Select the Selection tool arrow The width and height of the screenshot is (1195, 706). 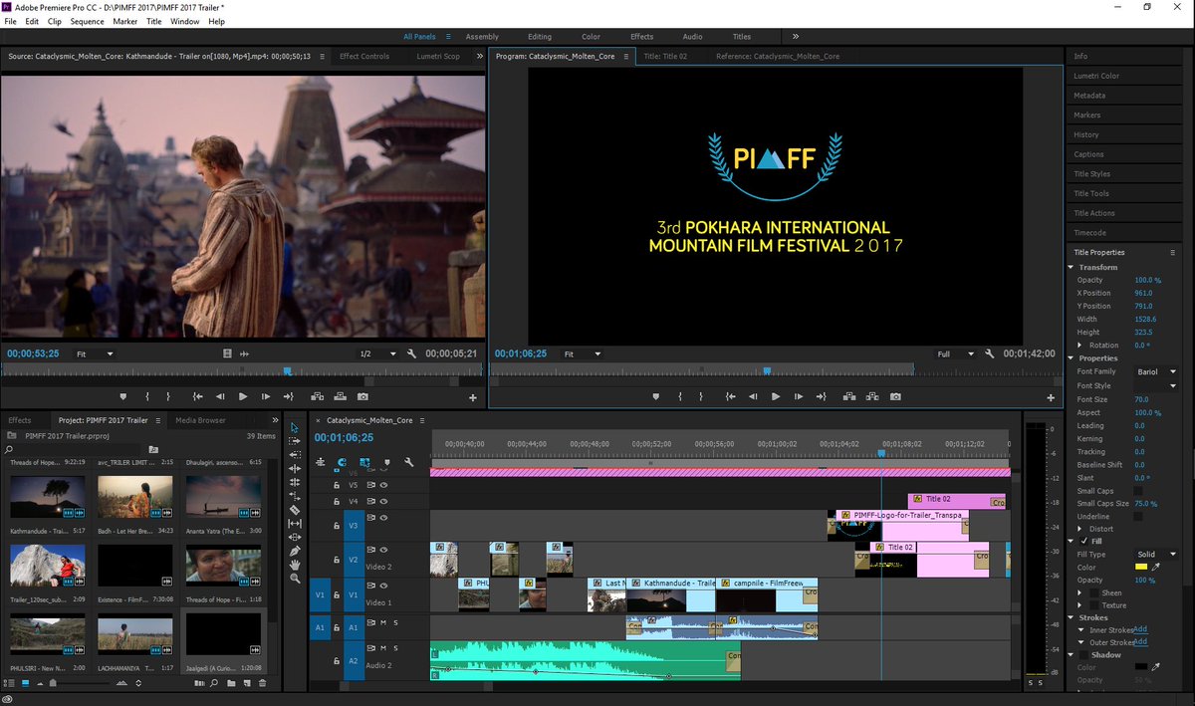click(x=295, y=427)
